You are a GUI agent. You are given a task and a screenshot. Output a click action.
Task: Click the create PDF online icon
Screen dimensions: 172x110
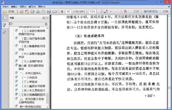[21, 11]
